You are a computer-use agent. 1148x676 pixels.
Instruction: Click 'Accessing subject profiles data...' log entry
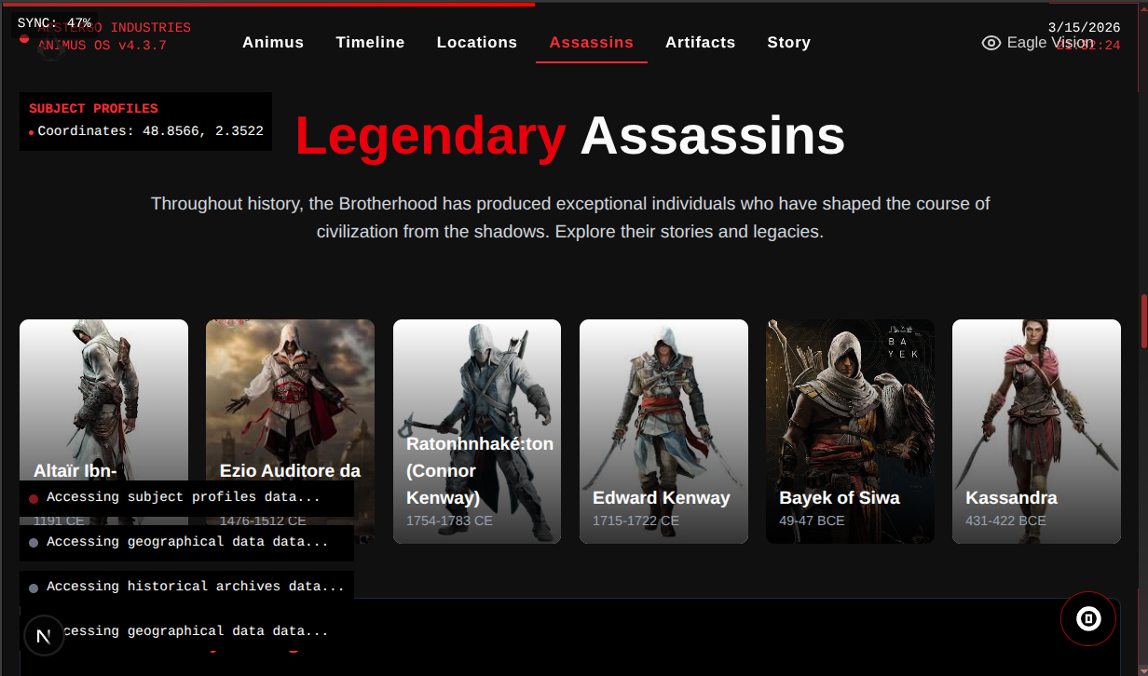(x=186, y=498)
